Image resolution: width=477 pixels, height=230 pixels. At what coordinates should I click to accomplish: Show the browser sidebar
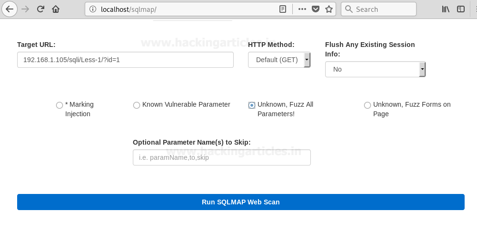point(461,9)
